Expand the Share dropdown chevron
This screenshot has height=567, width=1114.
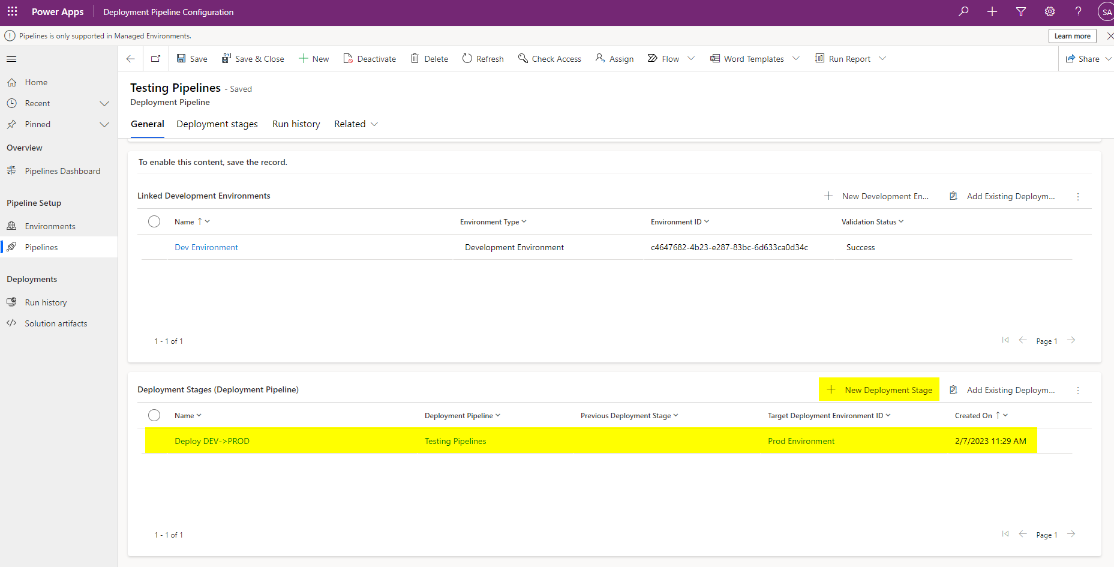coord(1109,59)
